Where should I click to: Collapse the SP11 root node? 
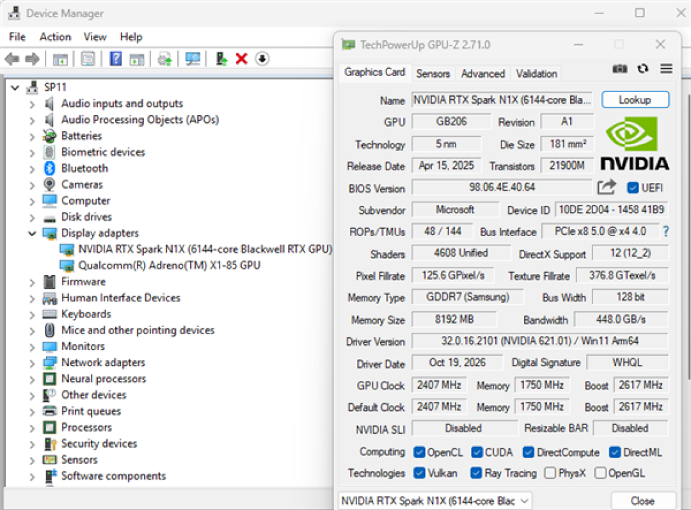pyautogui.click(x=15, y=87)
